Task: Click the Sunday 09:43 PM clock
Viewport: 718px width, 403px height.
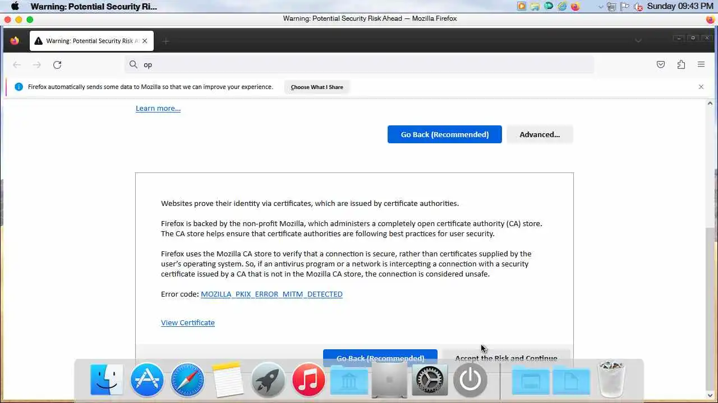Action: click(x=680, y=6)
